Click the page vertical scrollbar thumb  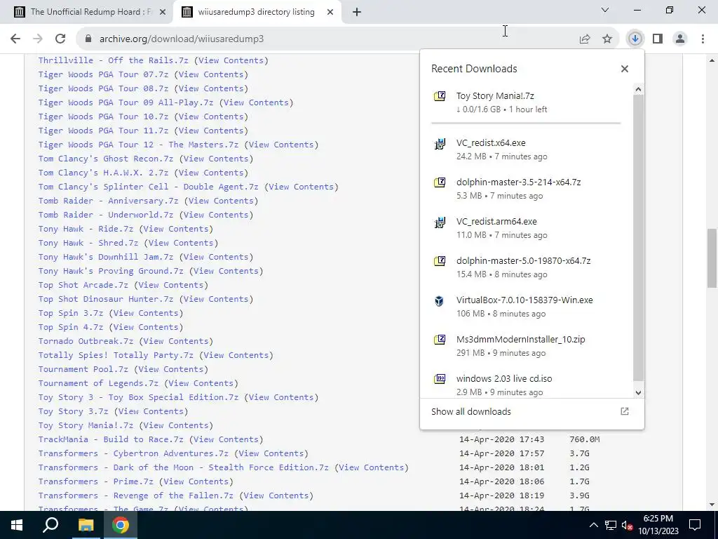711,258
